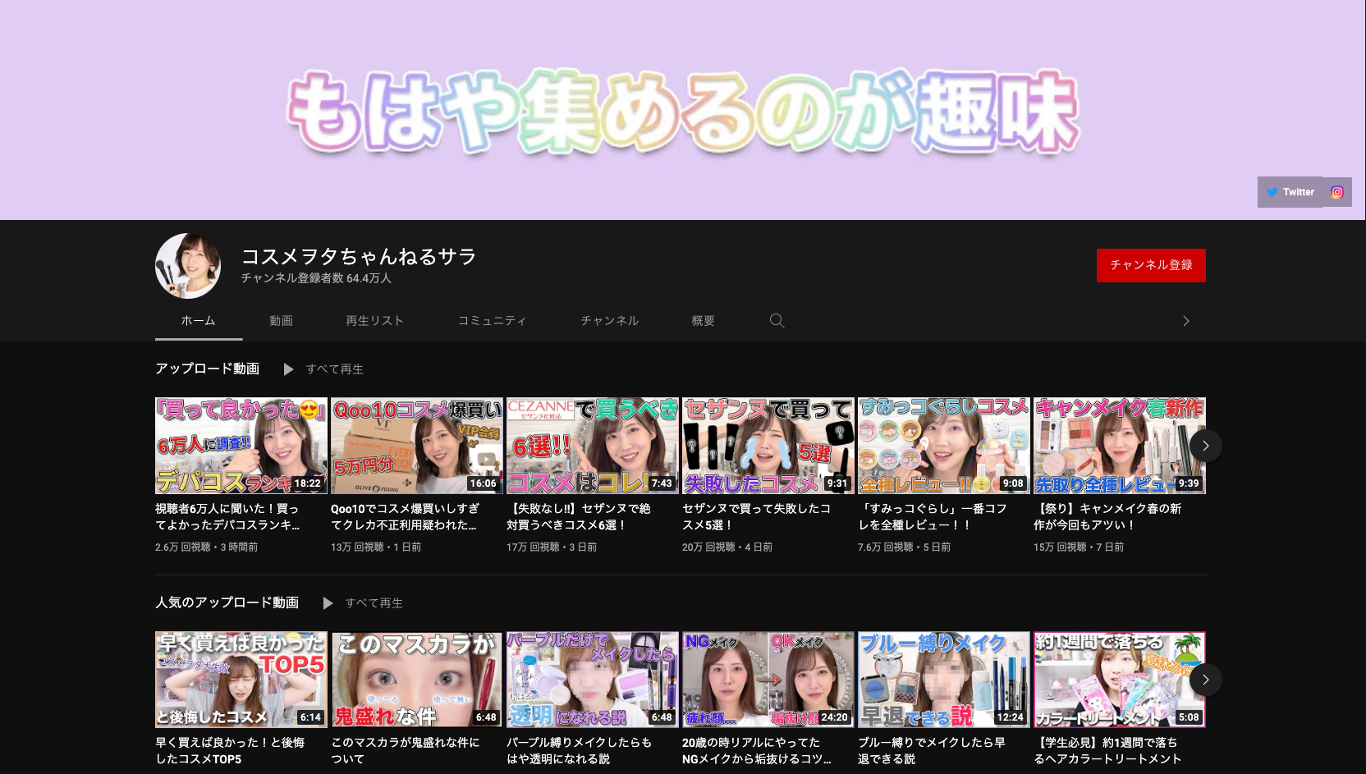This screenshot has width=1366, height=774.
Task: Click 2.6万 回視聴・3 時間前 metadata
Action: pyautogui.click(x=207, y=547)
